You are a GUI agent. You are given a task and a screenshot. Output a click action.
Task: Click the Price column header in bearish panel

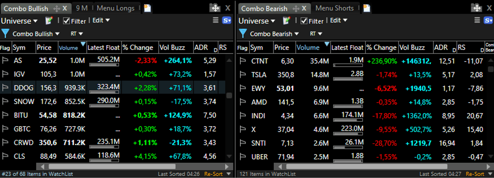(284, 48)
